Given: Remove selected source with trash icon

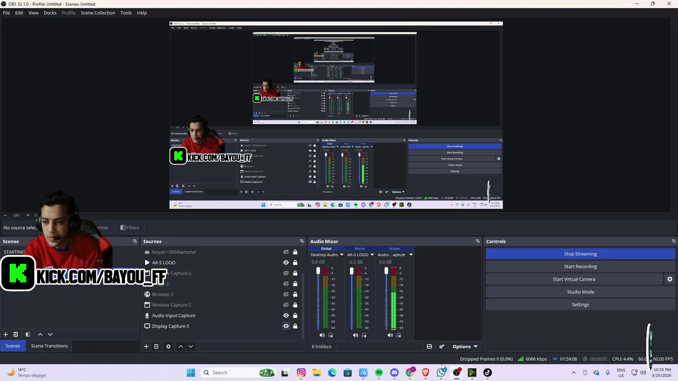Looking at the screenshot, I should click(156, 347).
